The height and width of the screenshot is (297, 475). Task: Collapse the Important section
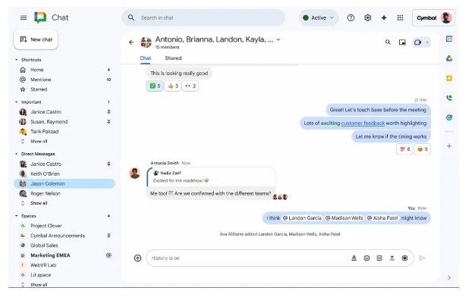click(17, 102)
